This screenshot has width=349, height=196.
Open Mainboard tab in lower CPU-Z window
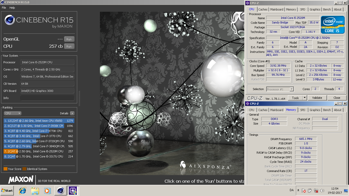[277, 110]
